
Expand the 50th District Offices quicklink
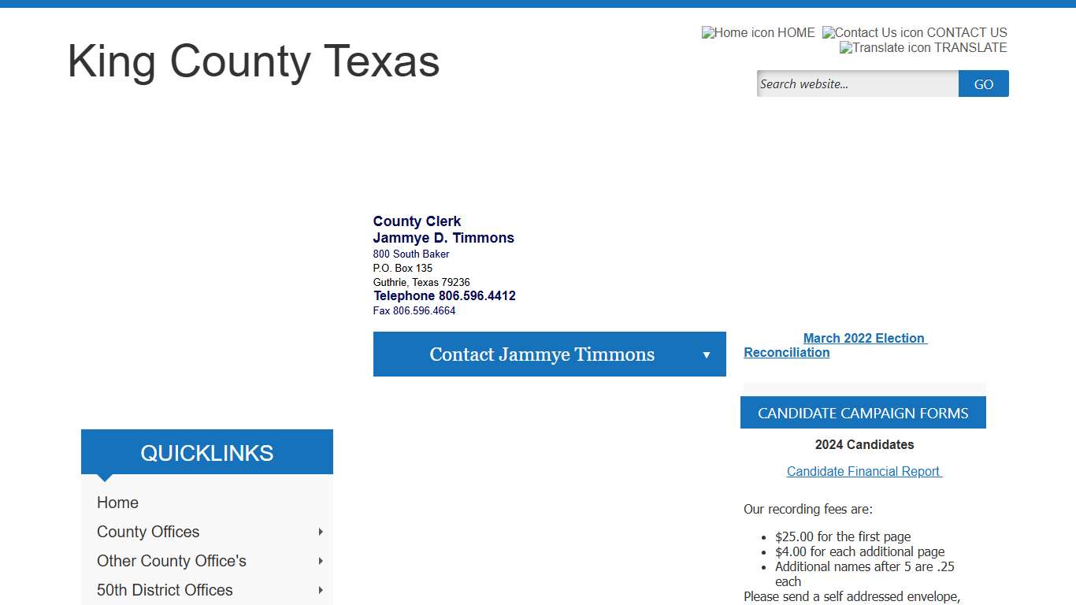[x=320, y=590]
